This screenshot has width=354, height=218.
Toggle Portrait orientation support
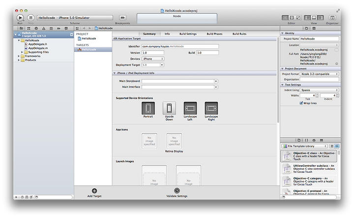(148, 108)
